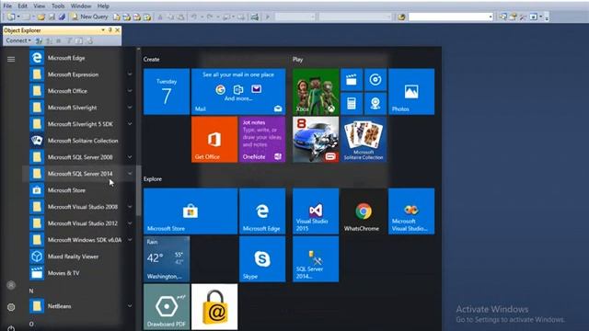Open the Movies & TV small tile

[352, 80]
